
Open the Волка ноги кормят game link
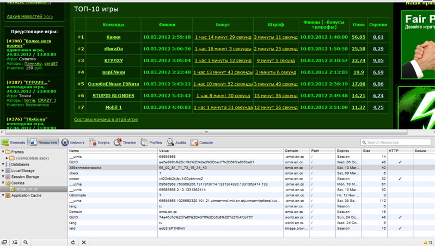tap(29, 43)
